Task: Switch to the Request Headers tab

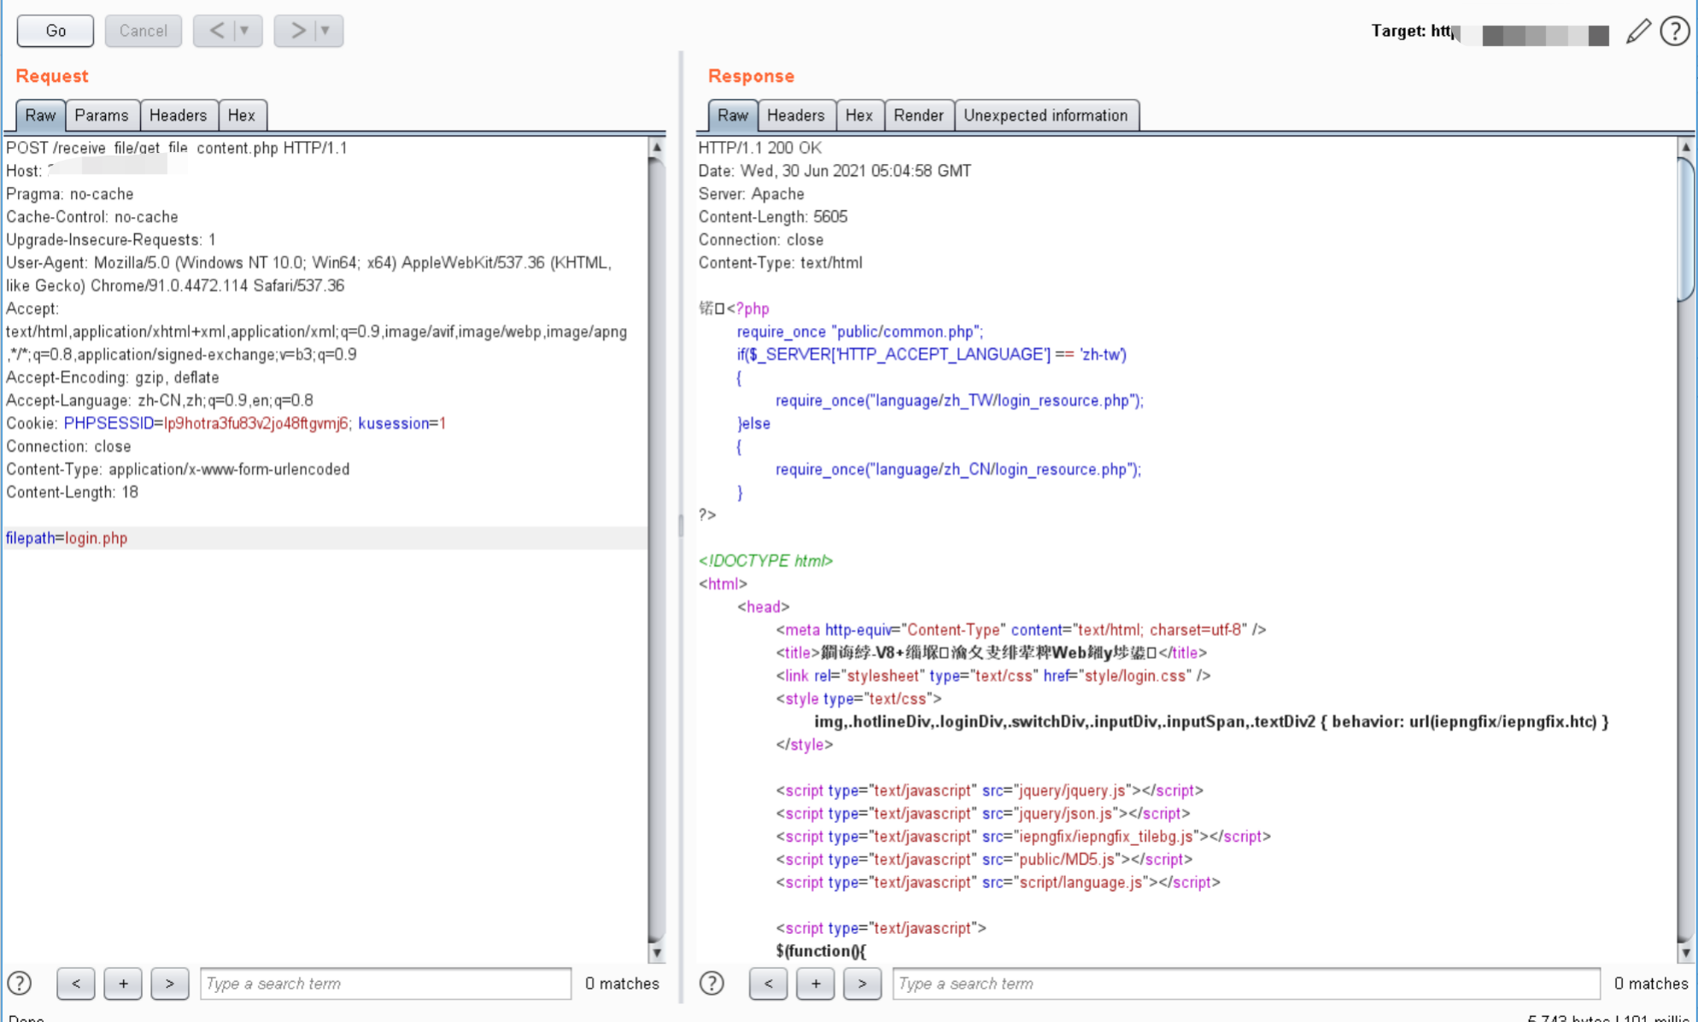Action: pos(178,115)
